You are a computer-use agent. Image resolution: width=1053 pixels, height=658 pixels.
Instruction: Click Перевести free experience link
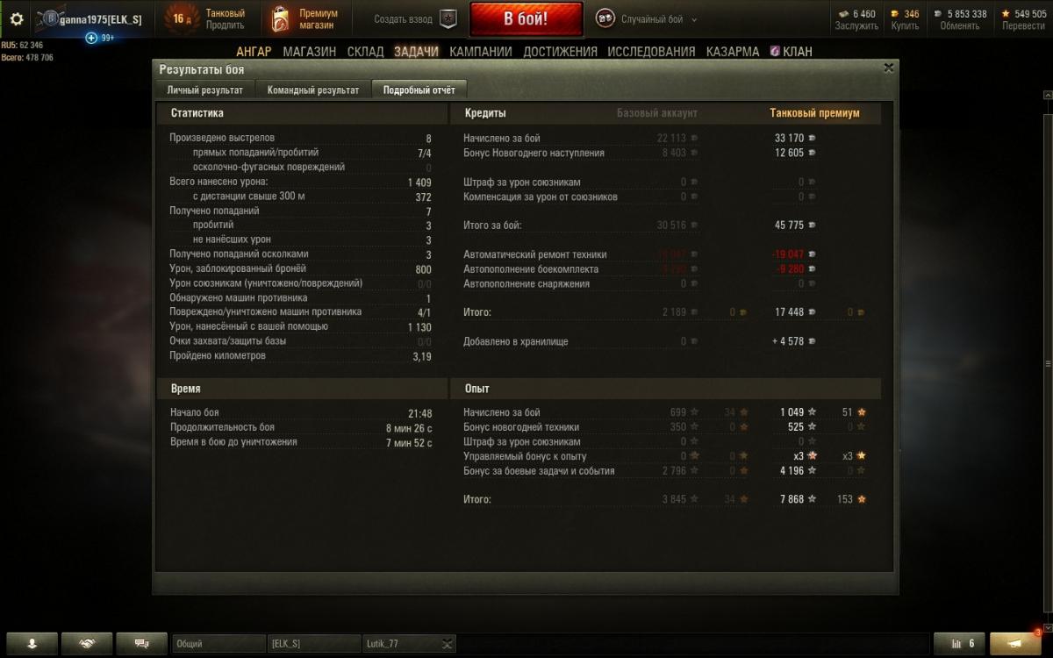tap(1024, 25)
